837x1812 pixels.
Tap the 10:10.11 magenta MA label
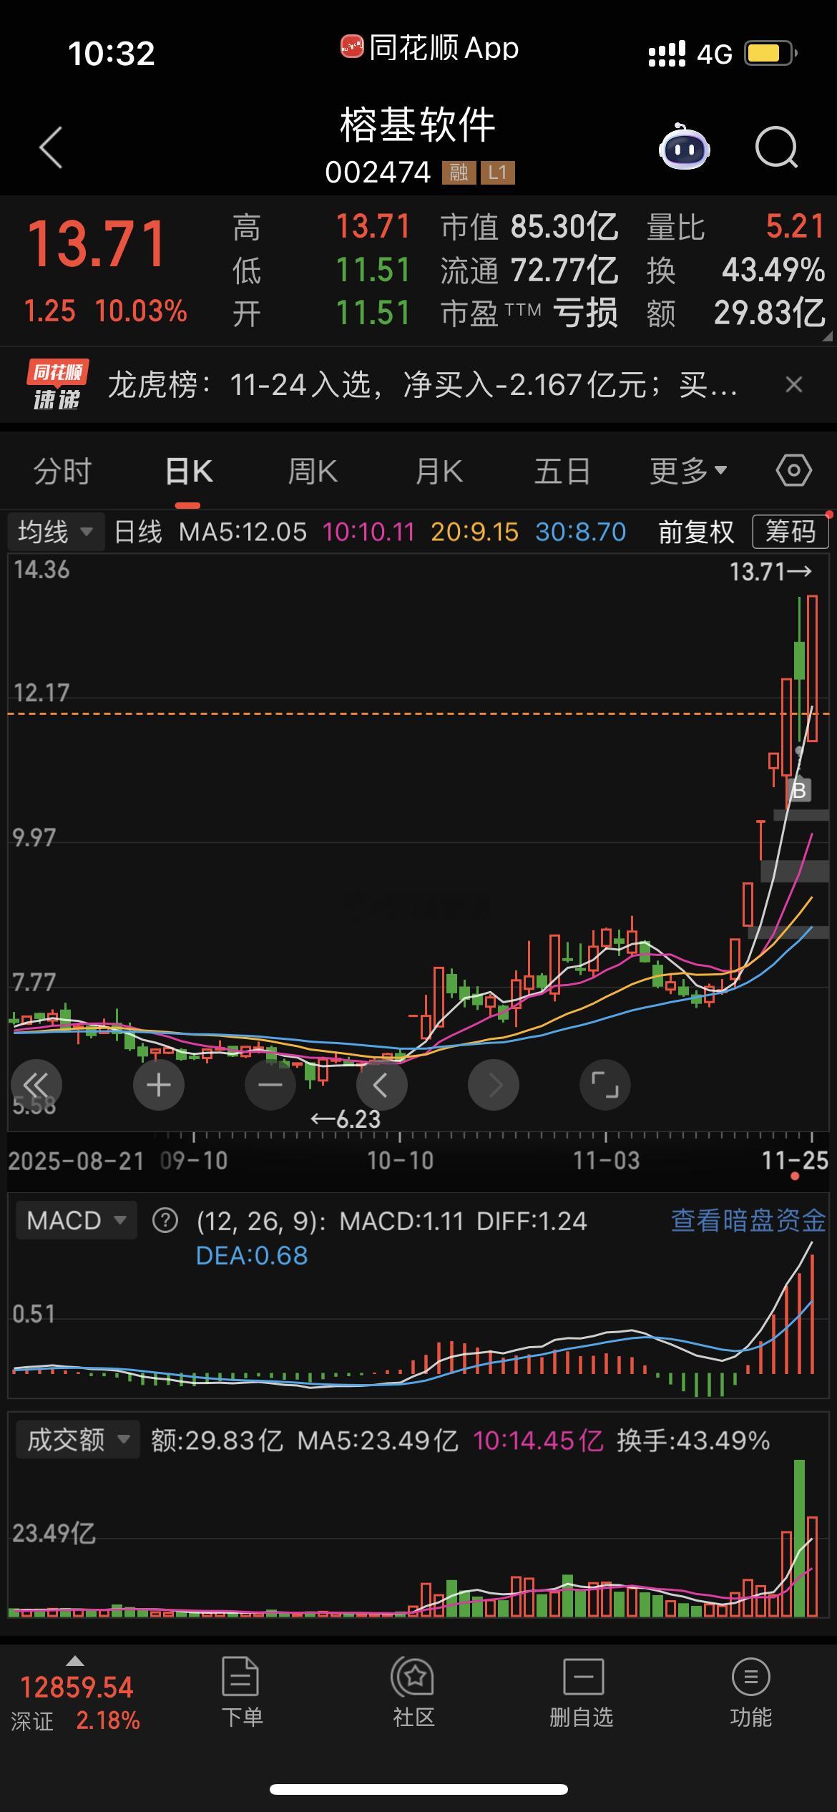pyautogui.click(x=368, y=532)
